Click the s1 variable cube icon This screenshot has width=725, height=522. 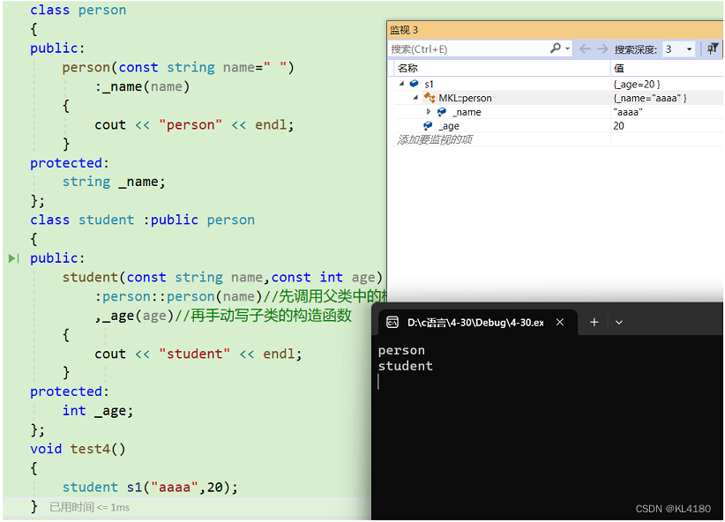414,84
